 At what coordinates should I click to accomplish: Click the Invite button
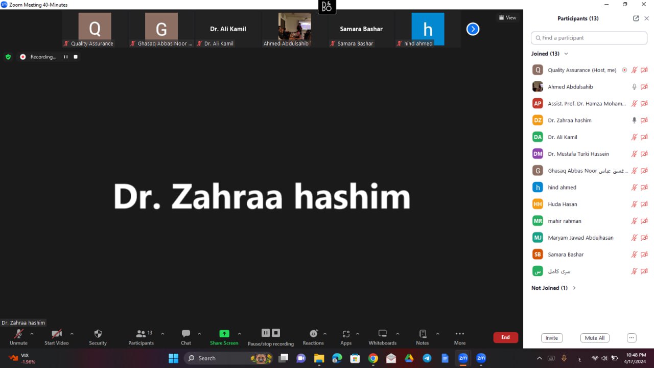(552, 338)
